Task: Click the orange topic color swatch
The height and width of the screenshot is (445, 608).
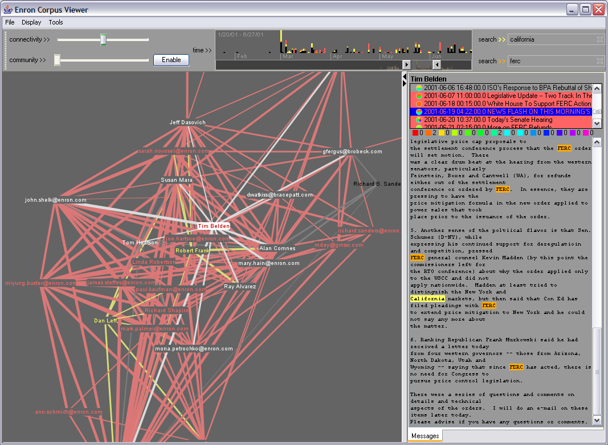Action: tap(429, 133)
